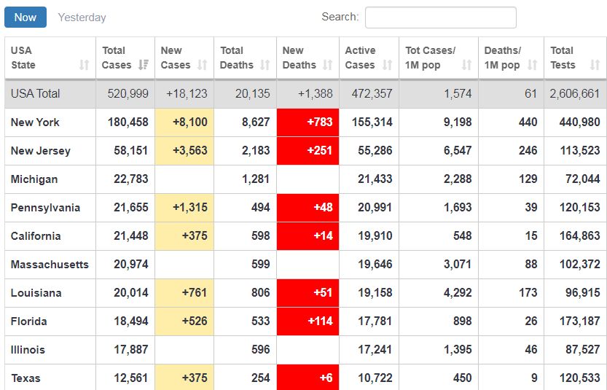Screen dimensions: 607x390
Task: Click the USA Total row label
Action: 35,94
